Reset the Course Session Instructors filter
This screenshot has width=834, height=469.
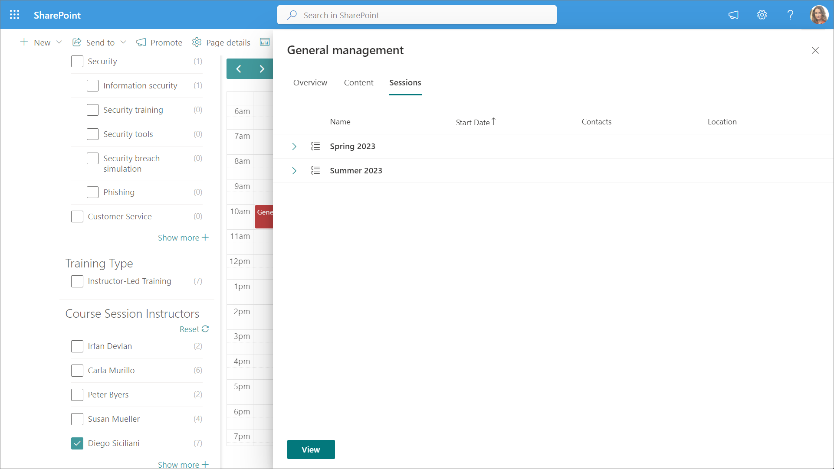194,329
